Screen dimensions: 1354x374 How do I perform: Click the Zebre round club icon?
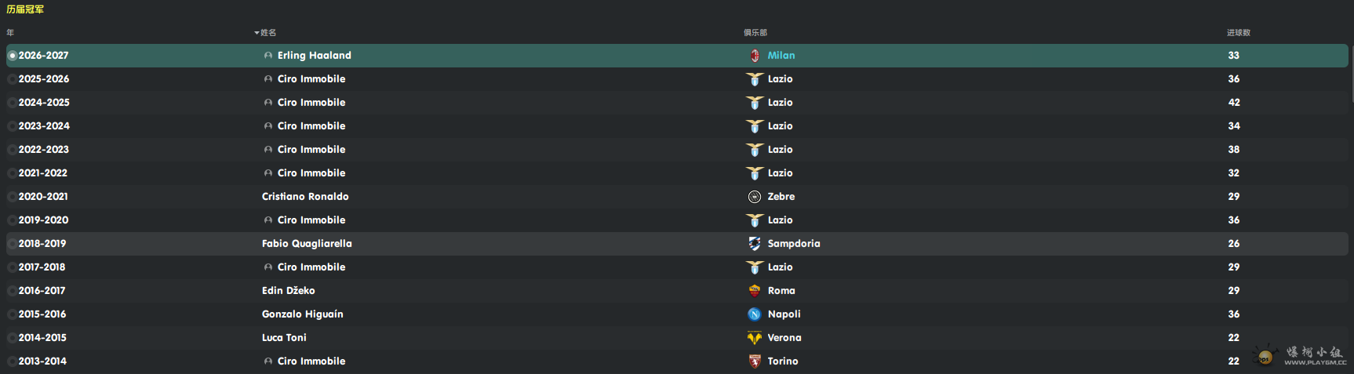[x=755, y=197]
